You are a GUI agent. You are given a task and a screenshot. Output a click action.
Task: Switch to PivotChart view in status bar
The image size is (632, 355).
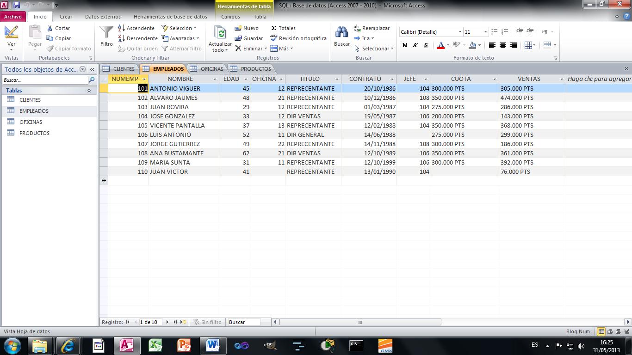click(x=619, y=331)
